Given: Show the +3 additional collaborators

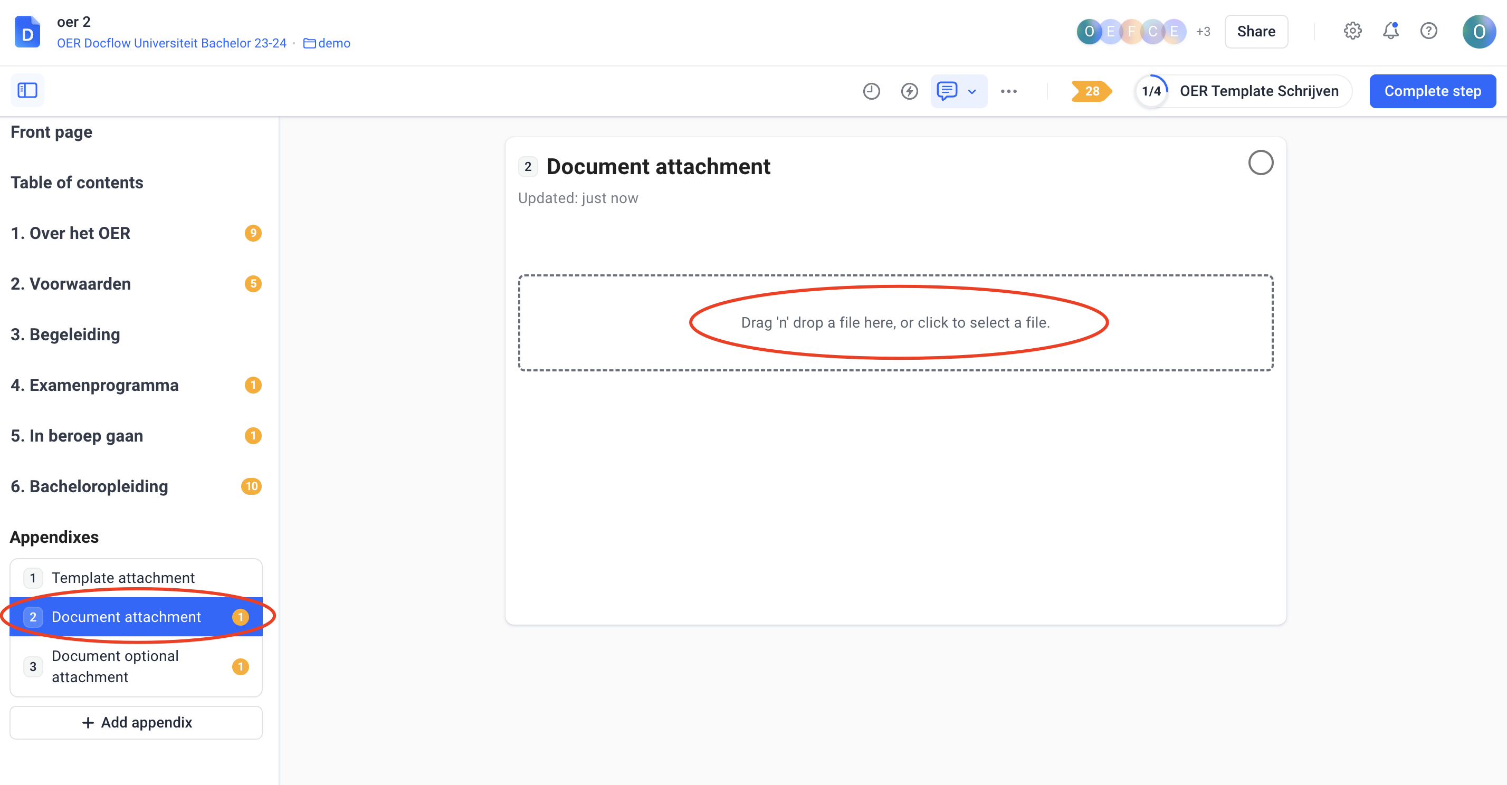Looking at the screenshot, I should click(x=1203, y=32).
